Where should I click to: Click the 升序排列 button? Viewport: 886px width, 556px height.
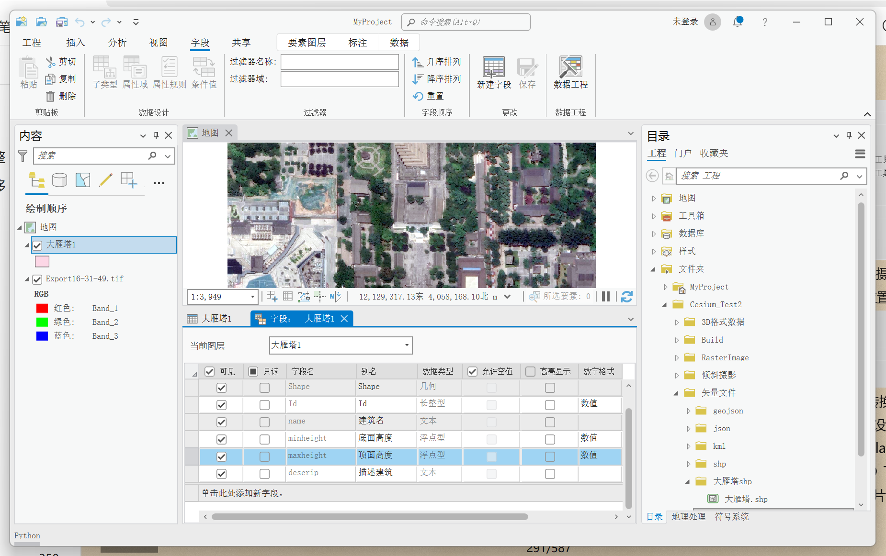pyautogui.click(x=437, y=62)
